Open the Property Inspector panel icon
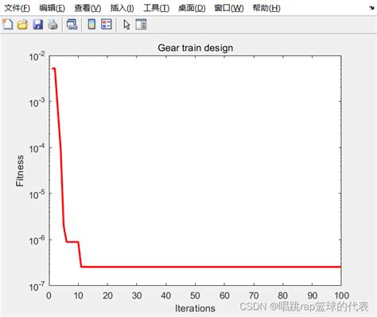 (x=141, y=25)
